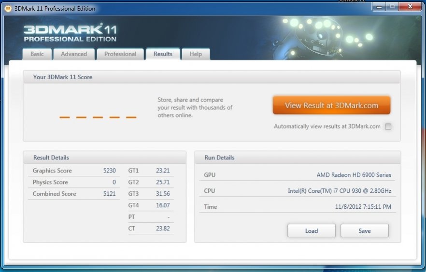Viewport: 426px width, 272px height.
Task: Click the Run Details panel header
Action: (298, 157)
